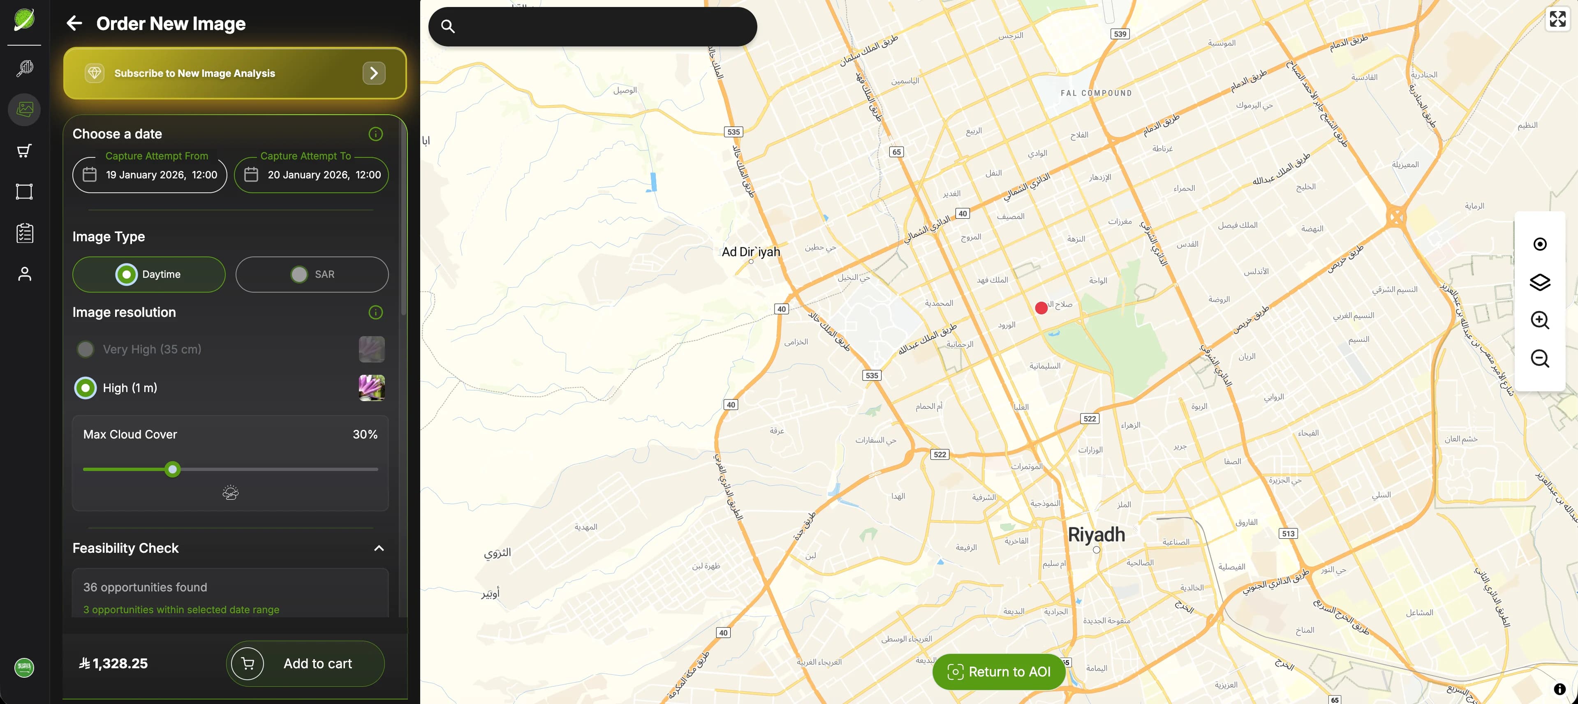
Task: Center map on my location
Action: [1539, 244]
